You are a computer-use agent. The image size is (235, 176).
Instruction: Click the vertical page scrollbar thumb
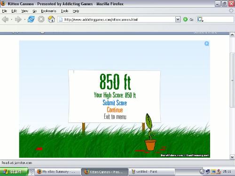(x=232, y=80)
